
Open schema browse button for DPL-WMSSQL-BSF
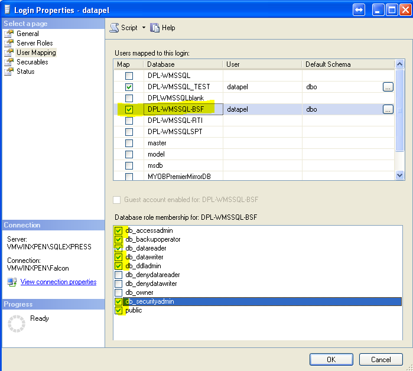(388, 109)
